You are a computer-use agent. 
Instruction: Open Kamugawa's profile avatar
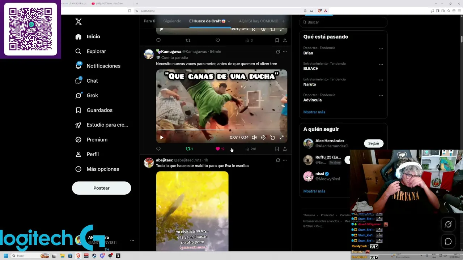coord(149,54)
